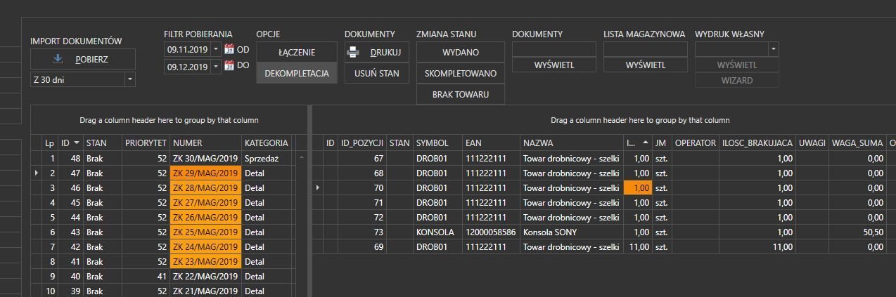
Task: Click USUŃ STAN button
Action: (377, 73)
